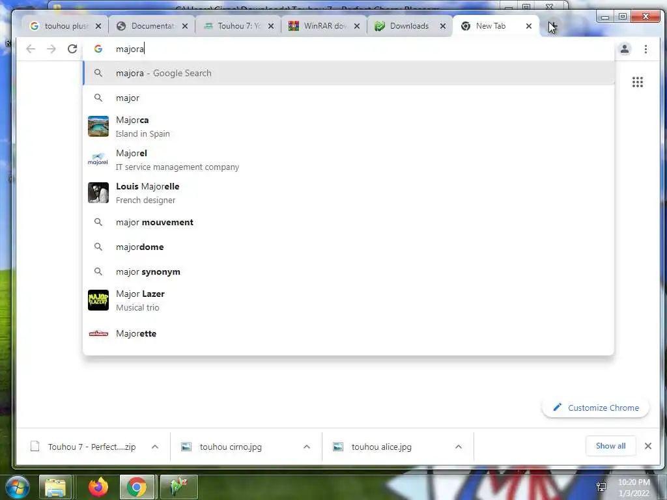The width and height of the screenshot is (667, 500).
Task: Click the Louis Majorelle portrait thumbnail
Action: click(x=98, y=193)
